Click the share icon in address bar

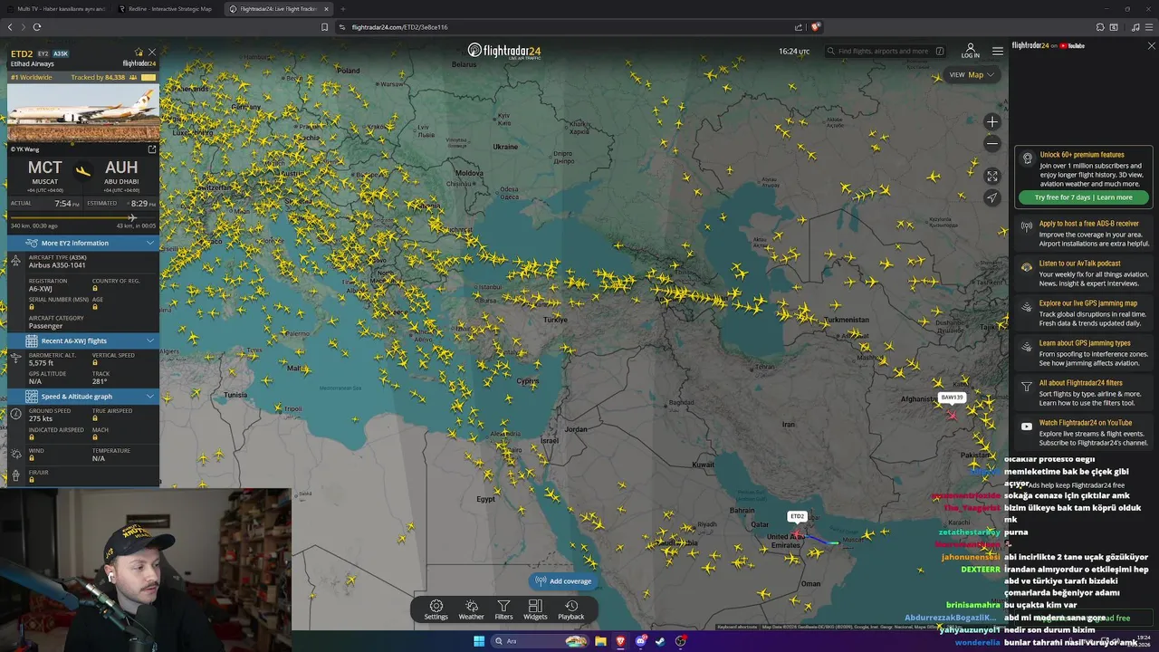[798, 27]
